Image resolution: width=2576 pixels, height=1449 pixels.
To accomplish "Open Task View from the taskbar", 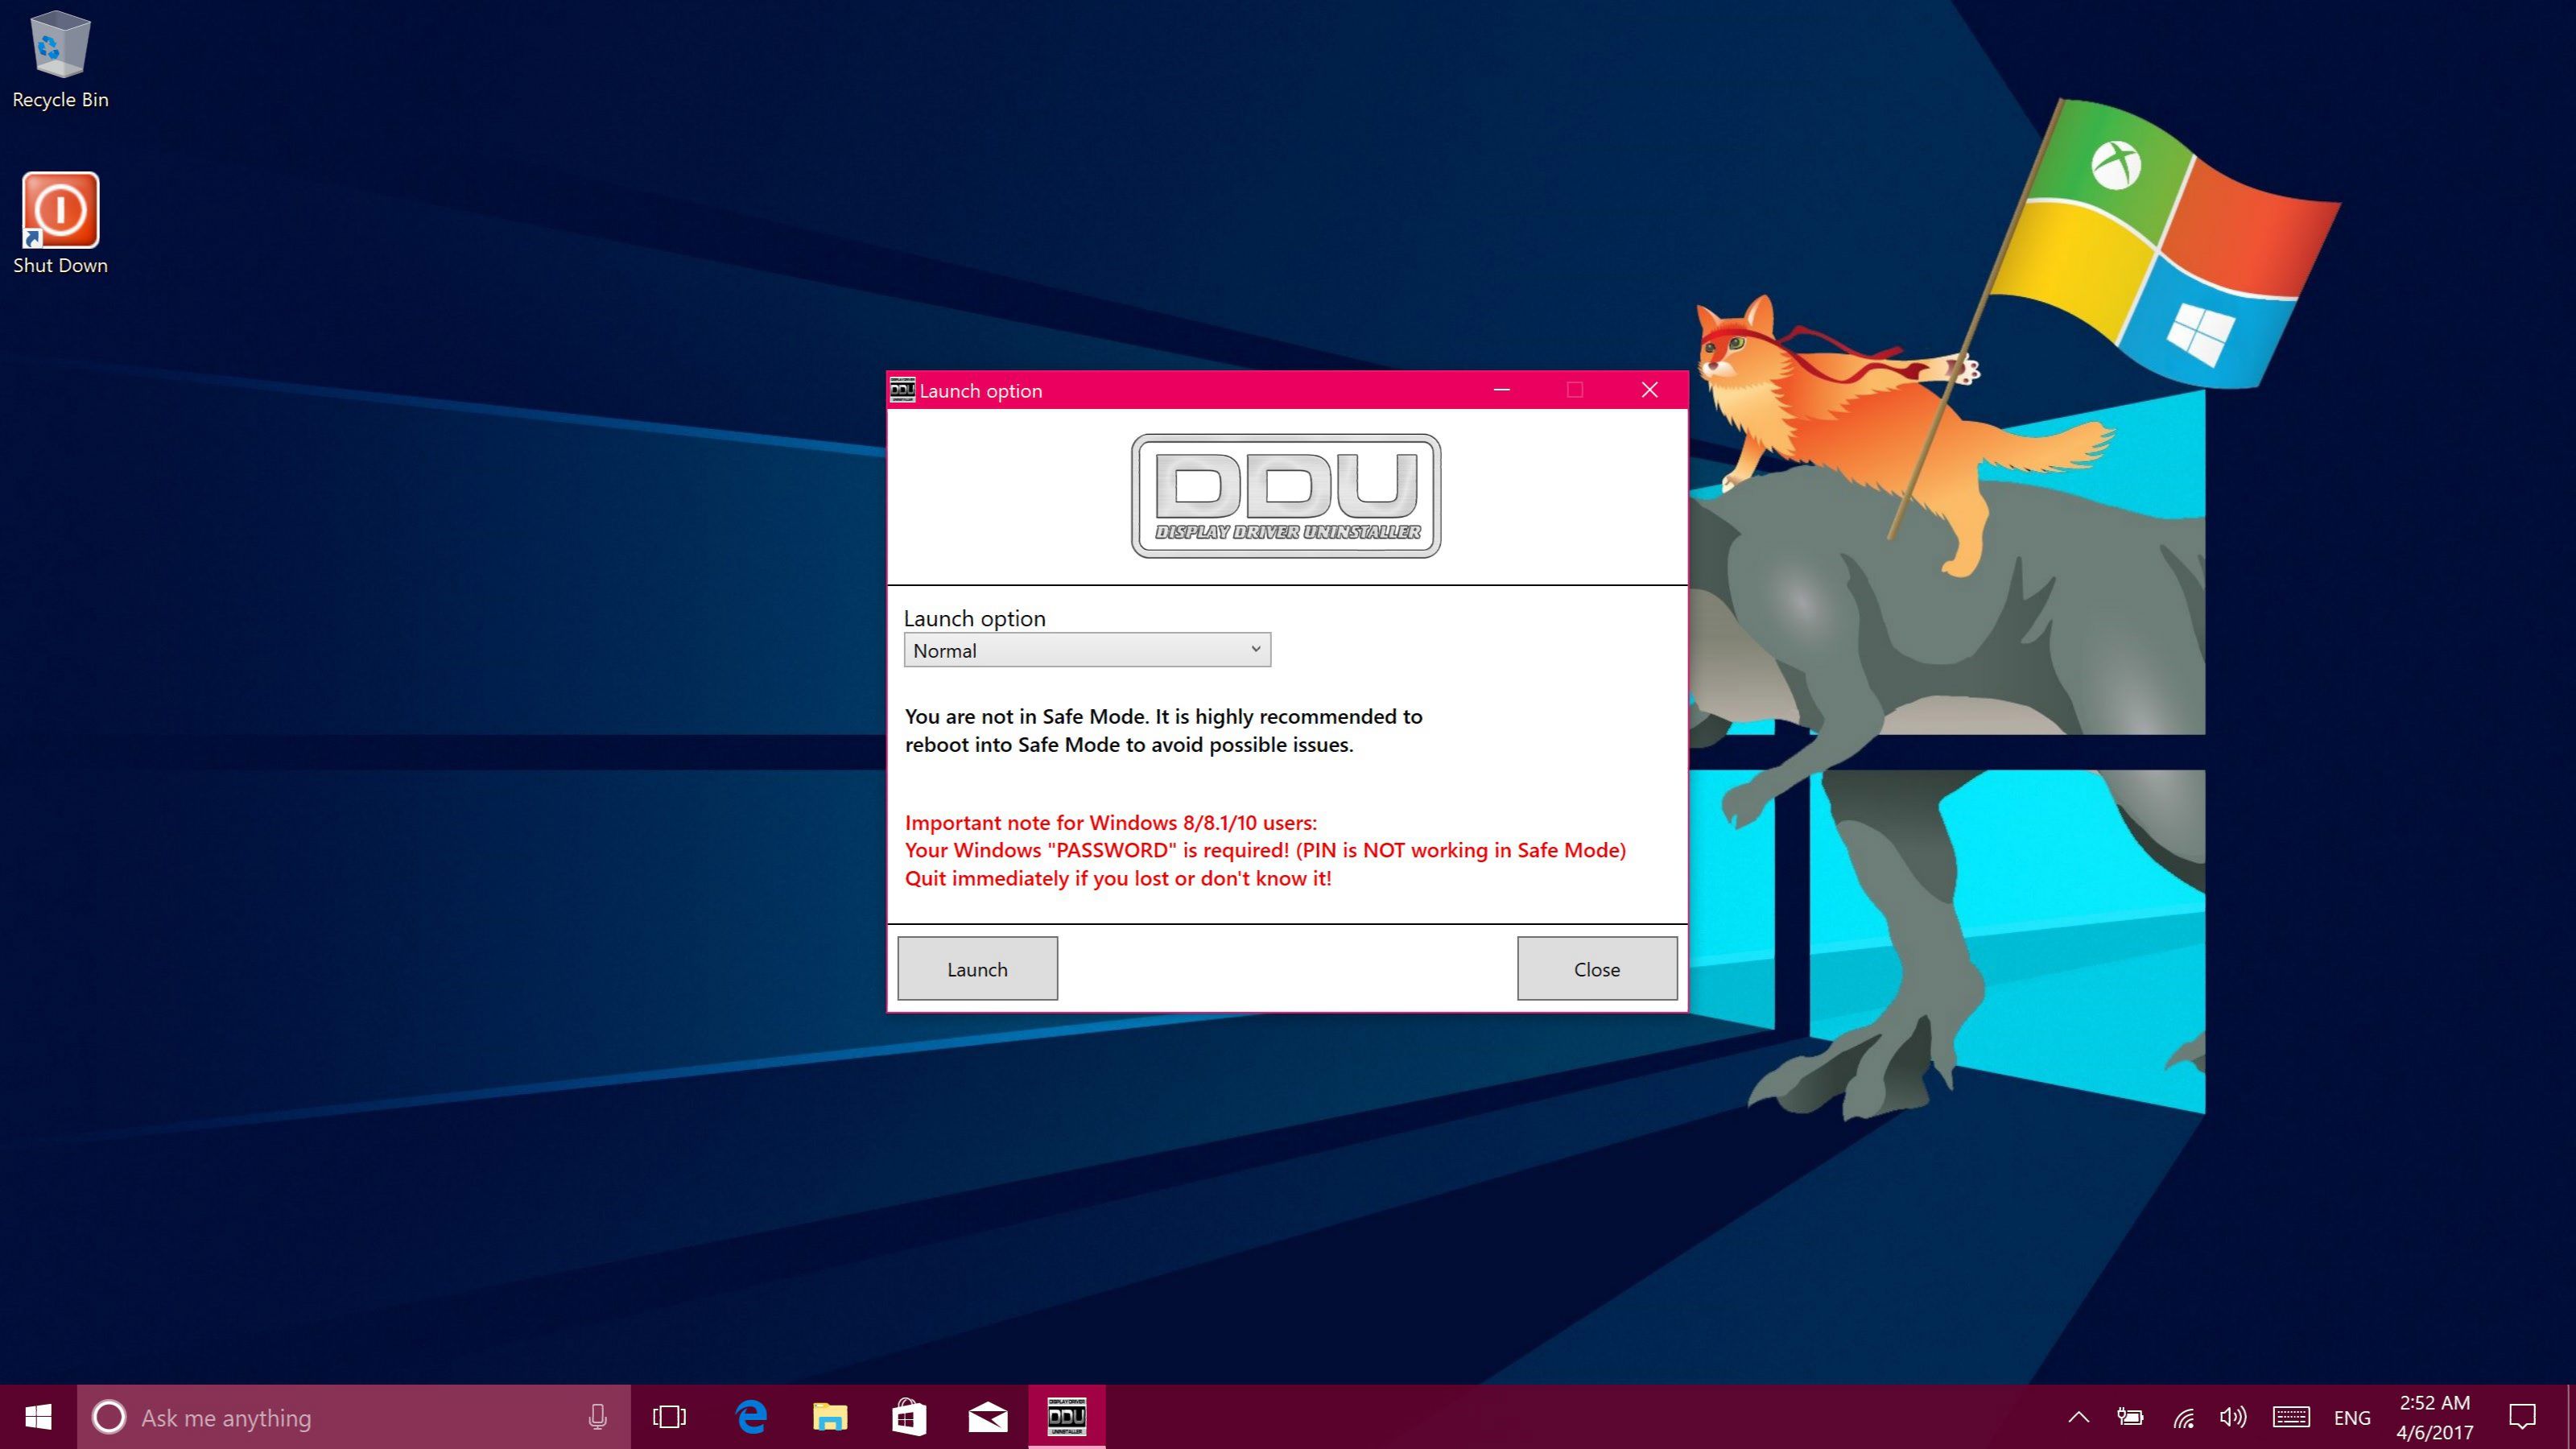I will [x=670, y=1417].
